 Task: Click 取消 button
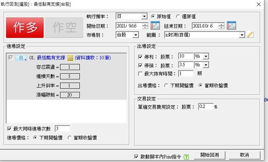coord(244,155)
